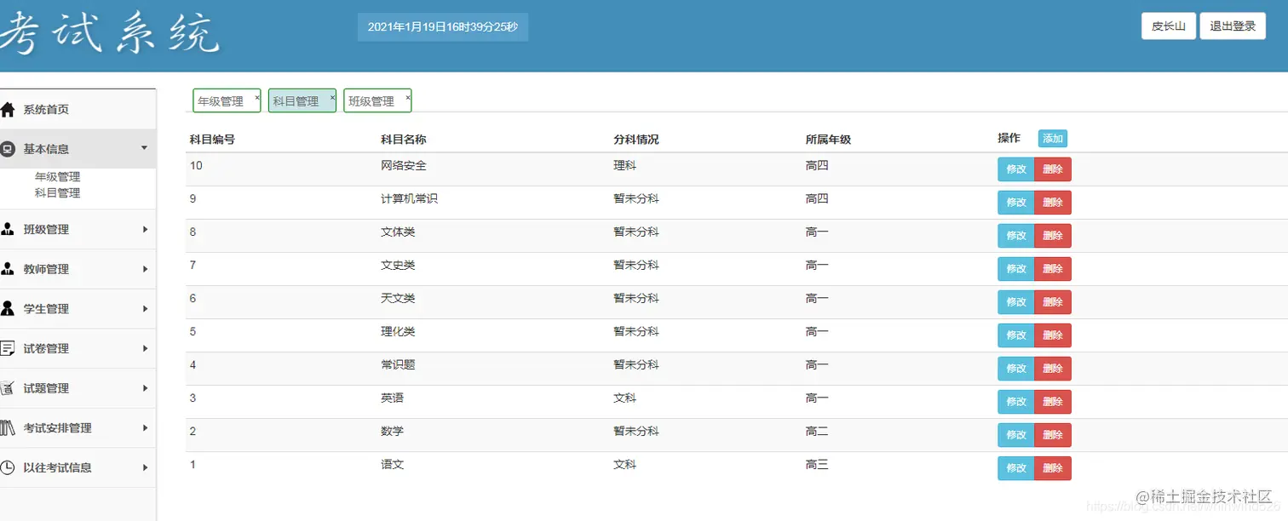Click 修改 for 语文
This screenshot has height=521, width=1288.
pyautogui.click(x=1016, y=468)
